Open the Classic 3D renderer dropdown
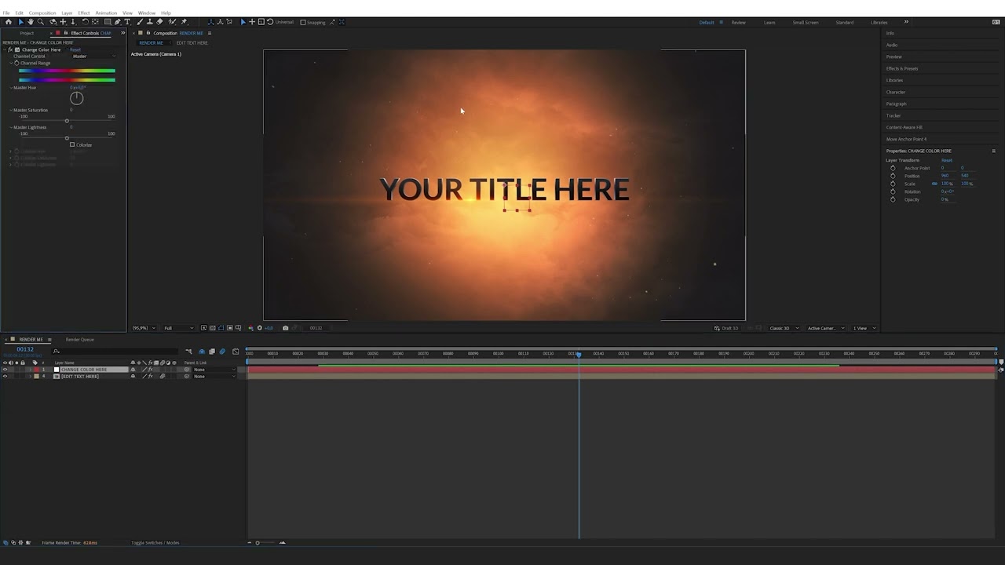This screenshot has height=565, width=1005. [x=784, y=328]
